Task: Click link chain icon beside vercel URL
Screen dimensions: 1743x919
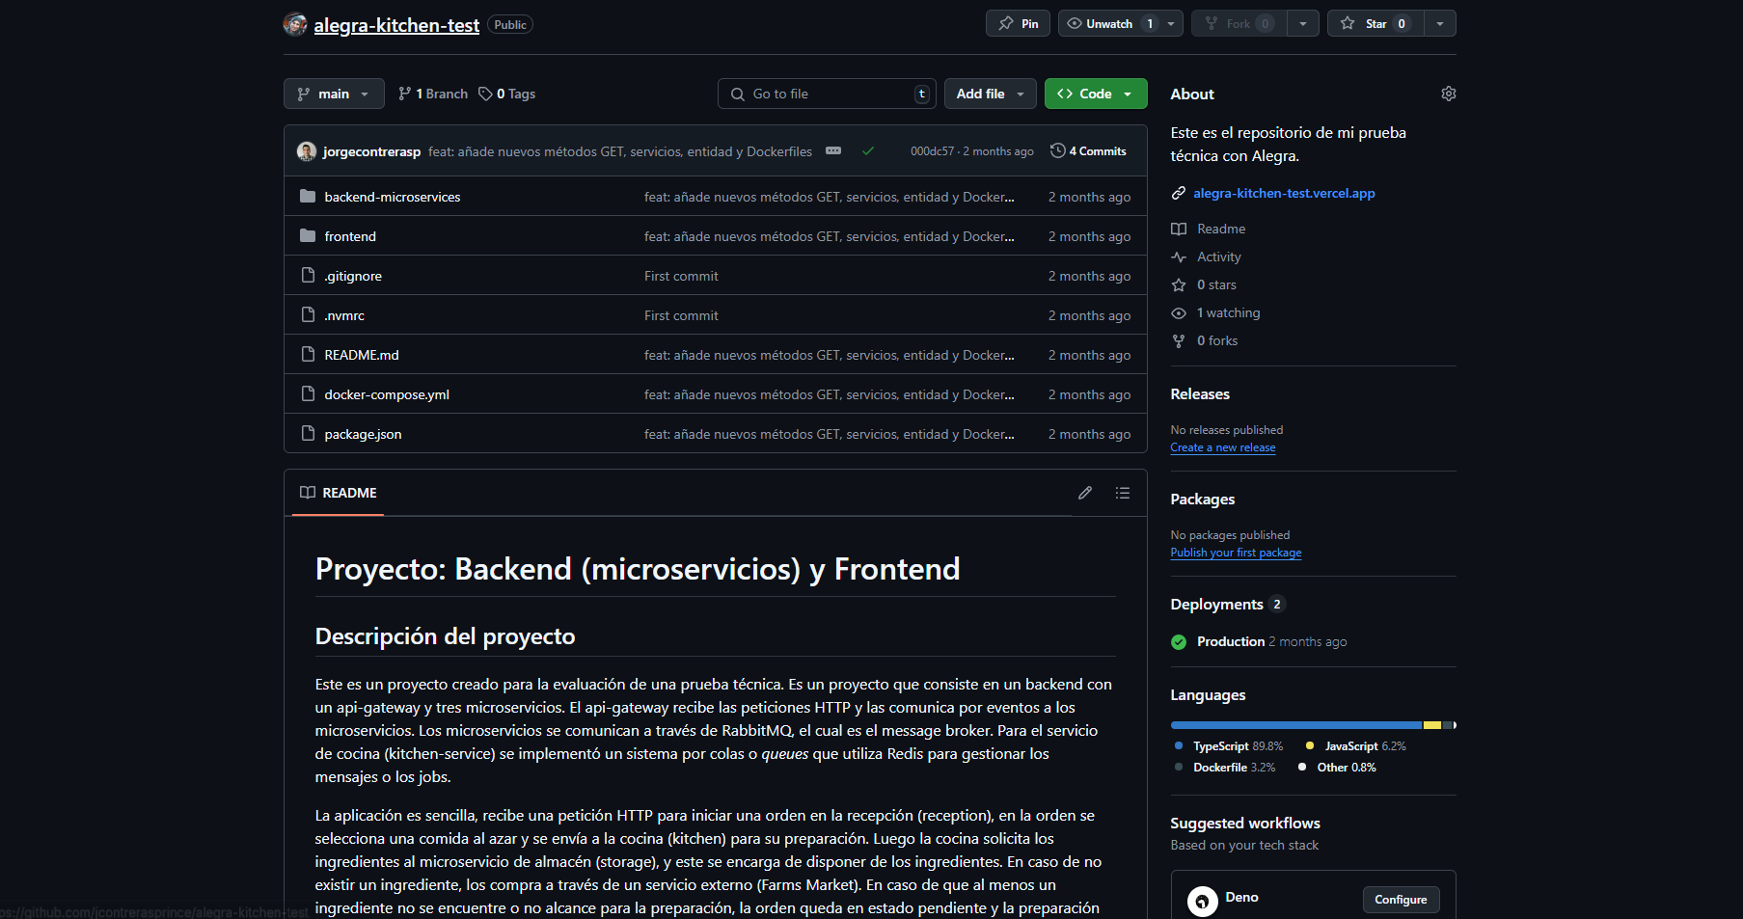Action: pyautogui.click(x=1179, y=193)
